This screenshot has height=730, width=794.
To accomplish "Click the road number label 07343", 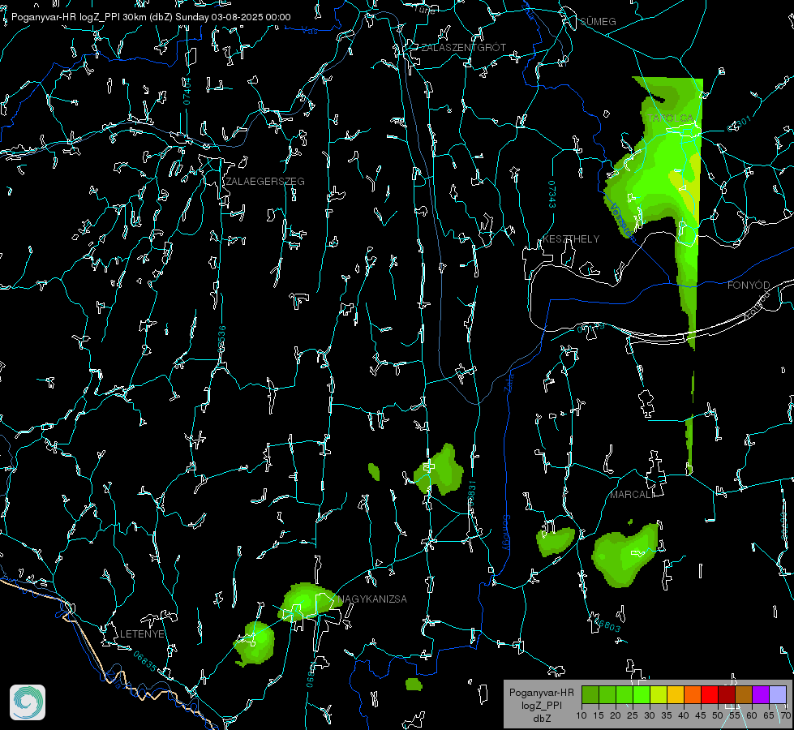I will [x=552, y=194].
